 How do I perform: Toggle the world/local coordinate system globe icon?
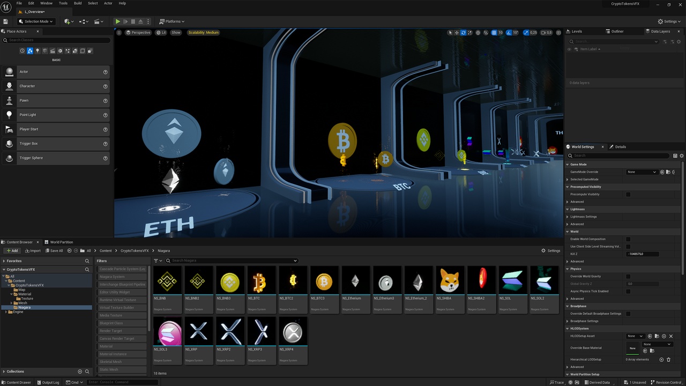click(x=478, y=33)
